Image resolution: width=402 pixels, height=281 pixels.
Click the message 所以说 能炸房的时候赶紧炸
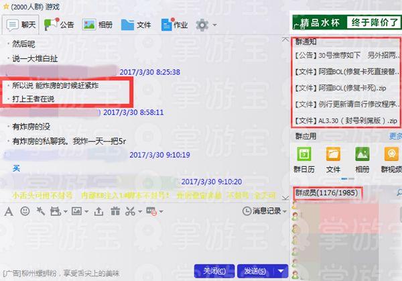[x=56, y=85]
